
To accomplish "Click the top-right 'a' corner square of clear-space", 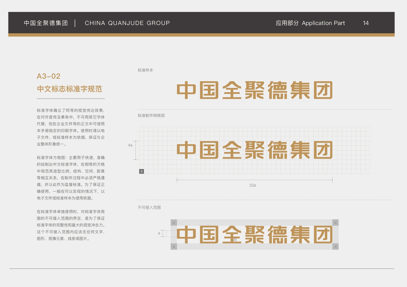I will [x=335, y=223].
